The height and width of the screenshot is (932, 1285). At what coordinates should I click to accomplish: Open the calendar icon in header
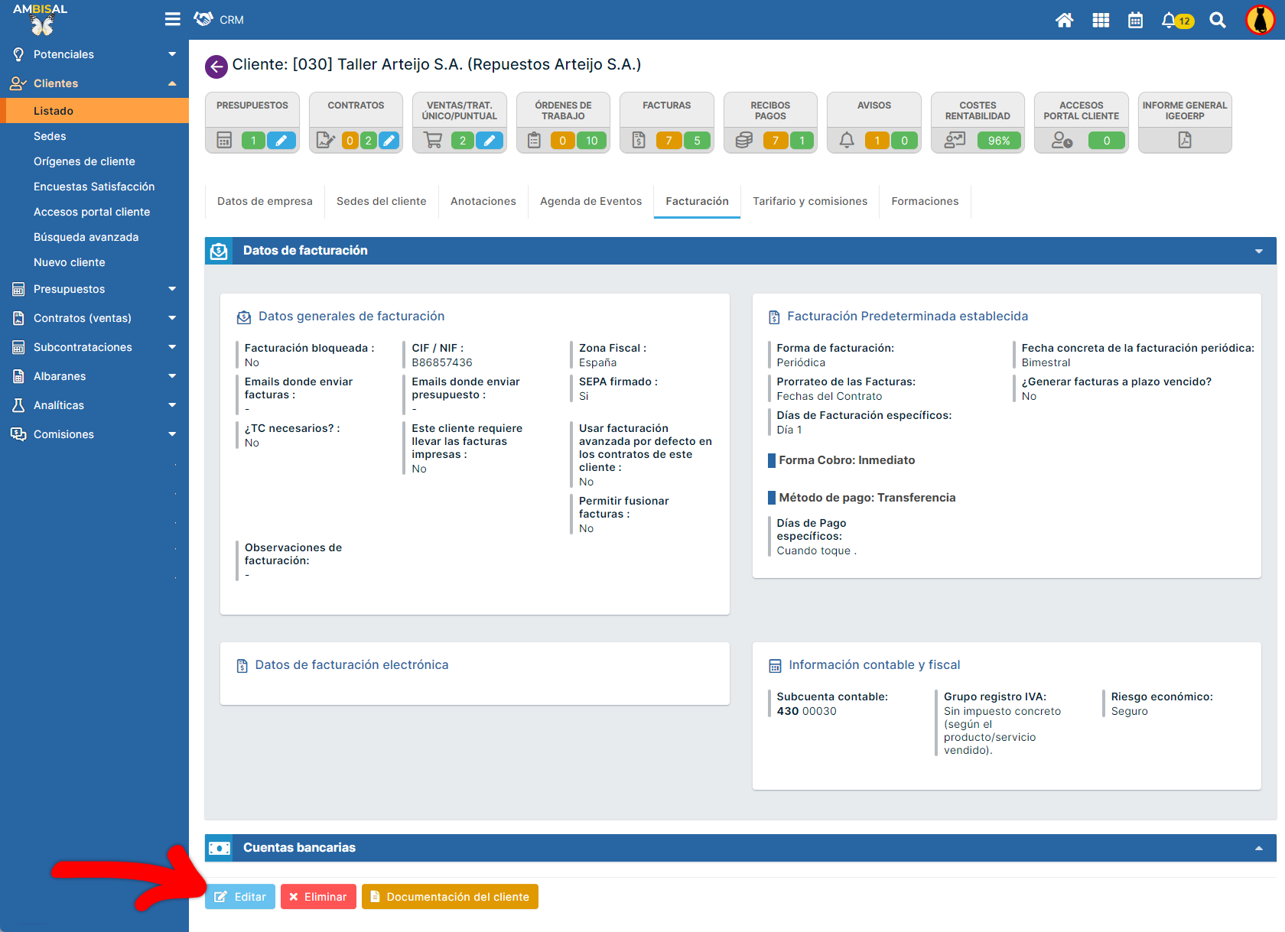pyautogui.click(x=1135, y=21)
